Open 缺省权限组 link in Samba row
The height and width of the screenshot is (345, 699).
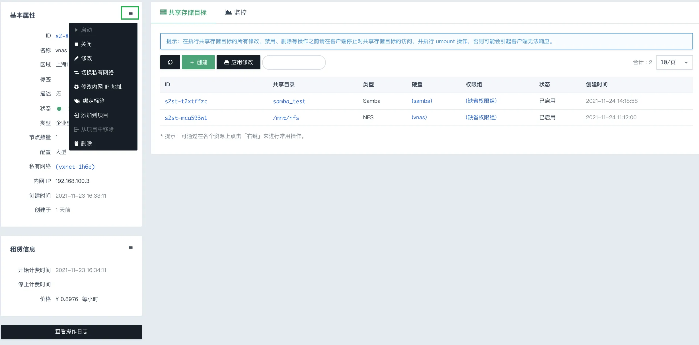pos(481,101)
